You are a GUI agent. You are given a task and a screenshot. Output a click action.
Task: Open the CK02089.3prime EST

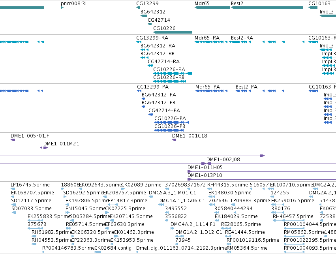[x=123, y=189]
